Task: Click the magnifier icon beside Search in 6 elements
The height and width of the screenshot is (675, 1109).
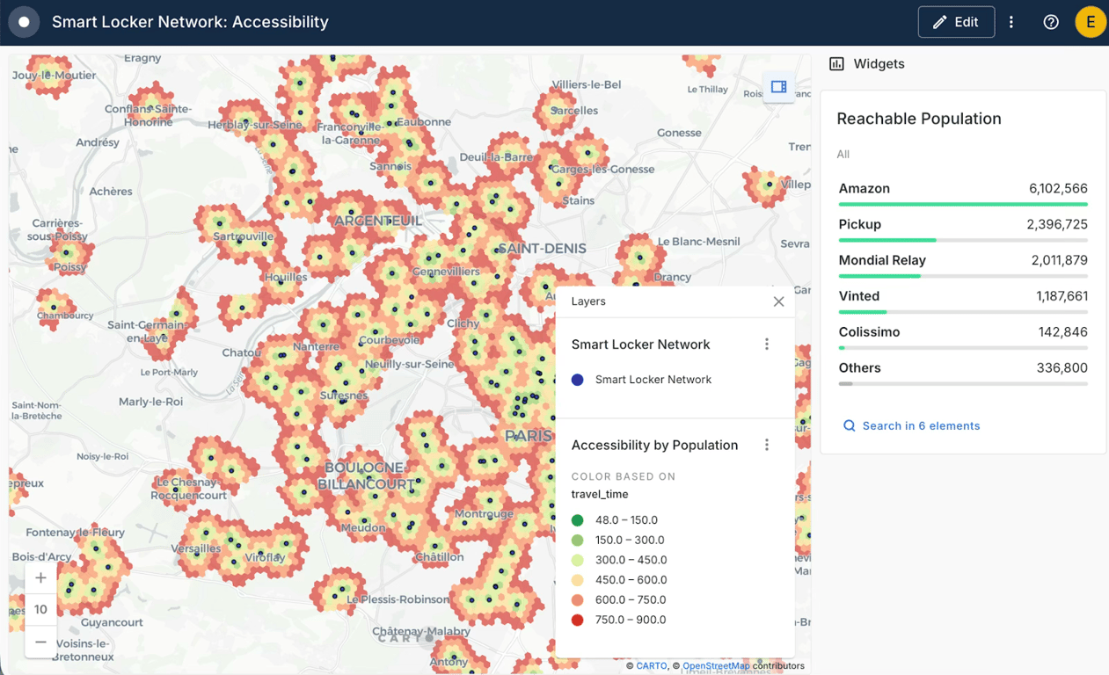Action: (x=849, y=425)
